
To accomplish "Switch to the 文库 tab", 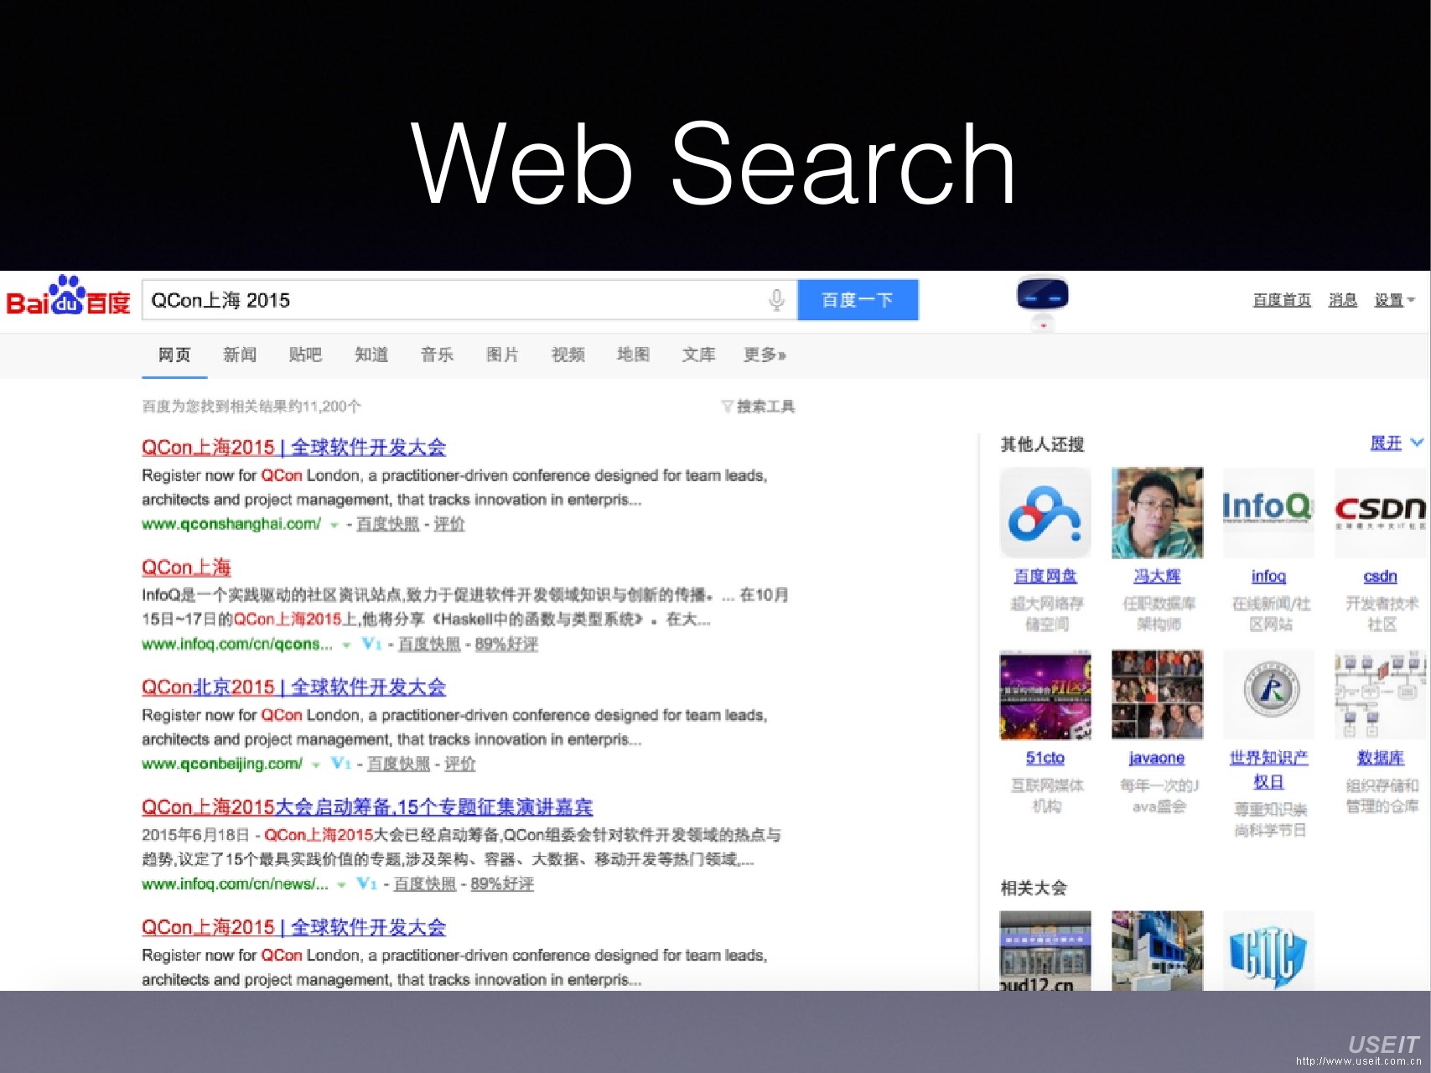I will point(698,355).
